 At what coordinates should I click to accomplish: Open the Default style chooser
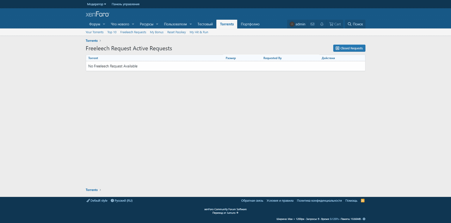click(x=97, y=200)
